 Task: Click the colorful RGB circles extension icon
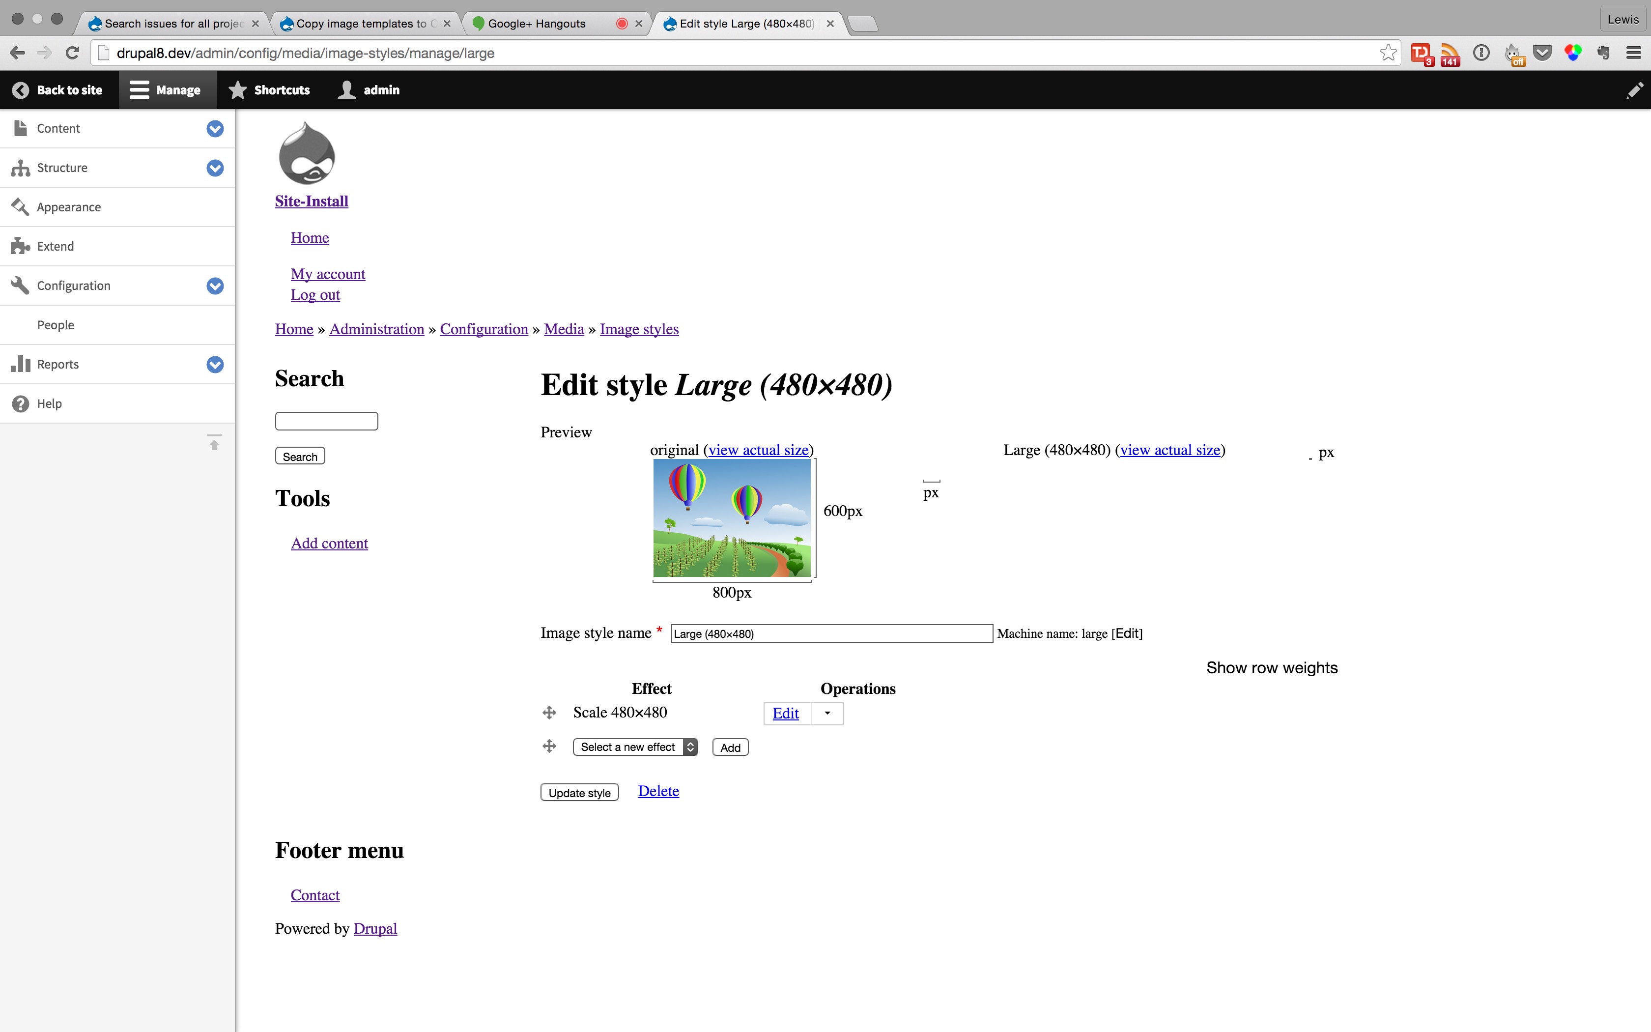point(1573,53)
